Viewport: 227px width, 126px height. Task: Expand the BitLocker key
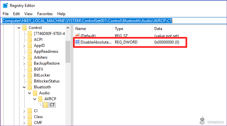coord(24,75)
